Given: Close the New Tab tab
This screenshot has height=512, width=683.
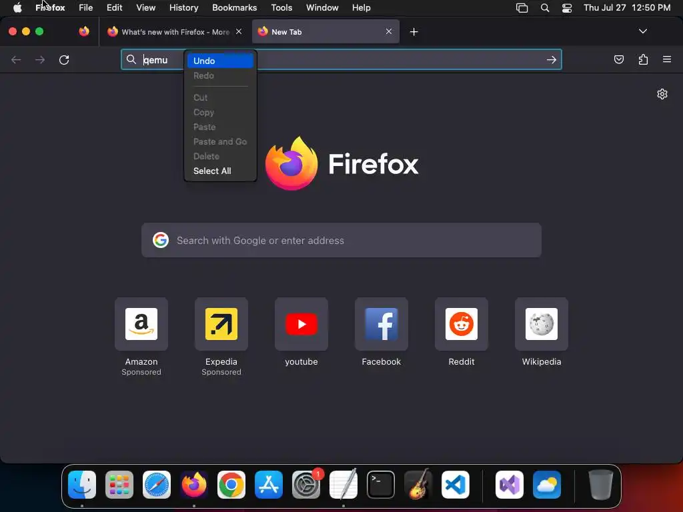Looking at the screenshot, I should point(389,31).
